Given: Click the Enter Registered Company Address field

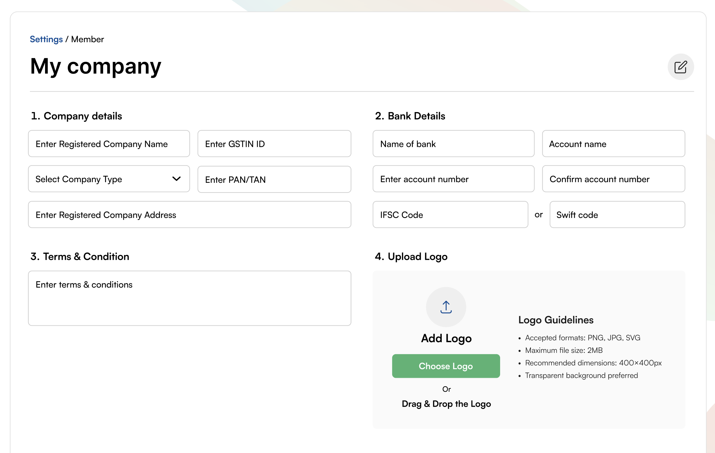Looking at the screenshot, I should pyautogui.click(x=190, y=215).
